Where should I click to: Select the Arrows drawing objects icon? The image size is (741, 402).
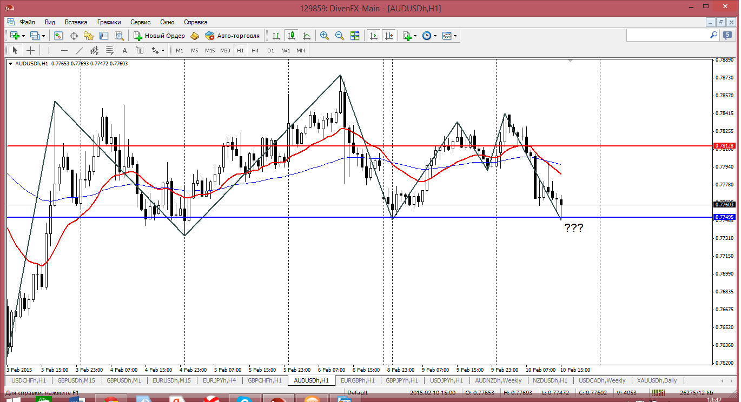pos(155,50)
